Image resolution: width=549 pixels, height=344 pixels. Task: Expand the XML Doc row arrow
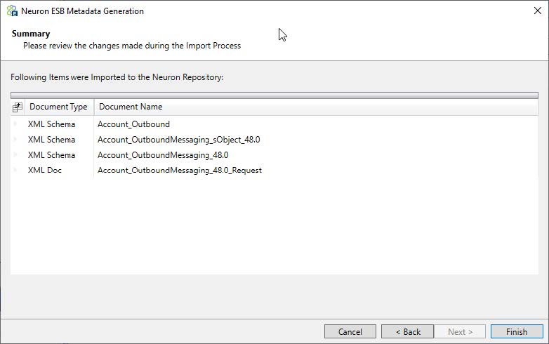point(15,170)
